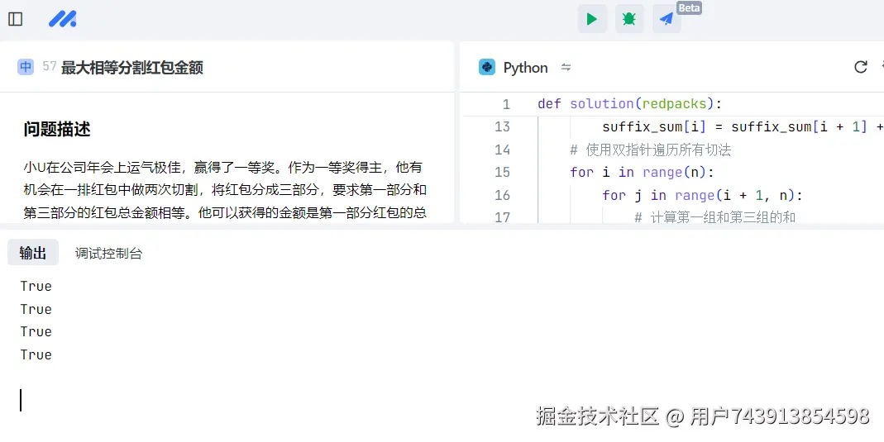Screen dimensions: 884x442
Task: Click the Beta badge label
Action: coord(689,8)
